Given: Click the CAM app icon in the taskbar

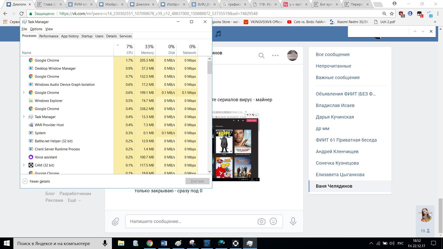Looking at the screenshot, I should (x=236, y=243).
